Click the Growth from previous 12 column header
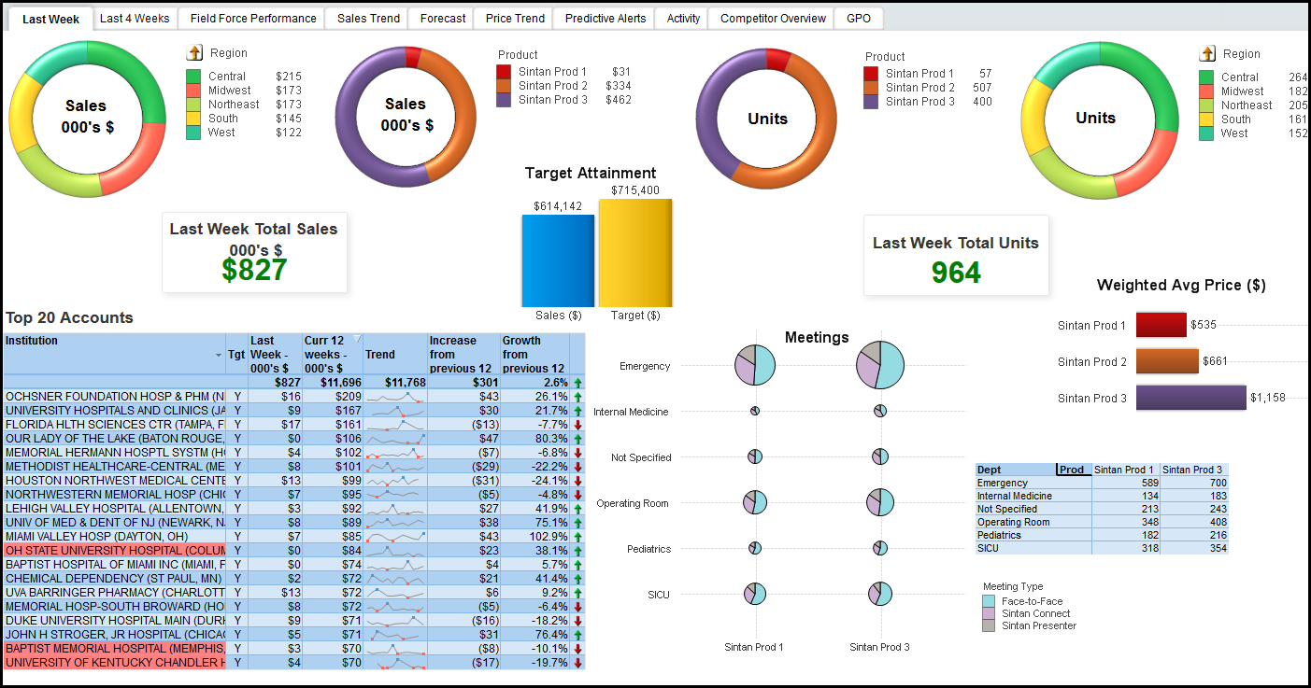Image resolution: width=1311 pixels, height=688 pixels. click(535, 355)
